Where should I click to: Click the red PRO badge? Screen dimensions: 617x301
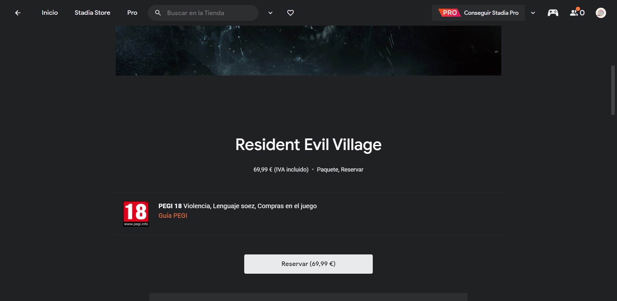point(449,13)
